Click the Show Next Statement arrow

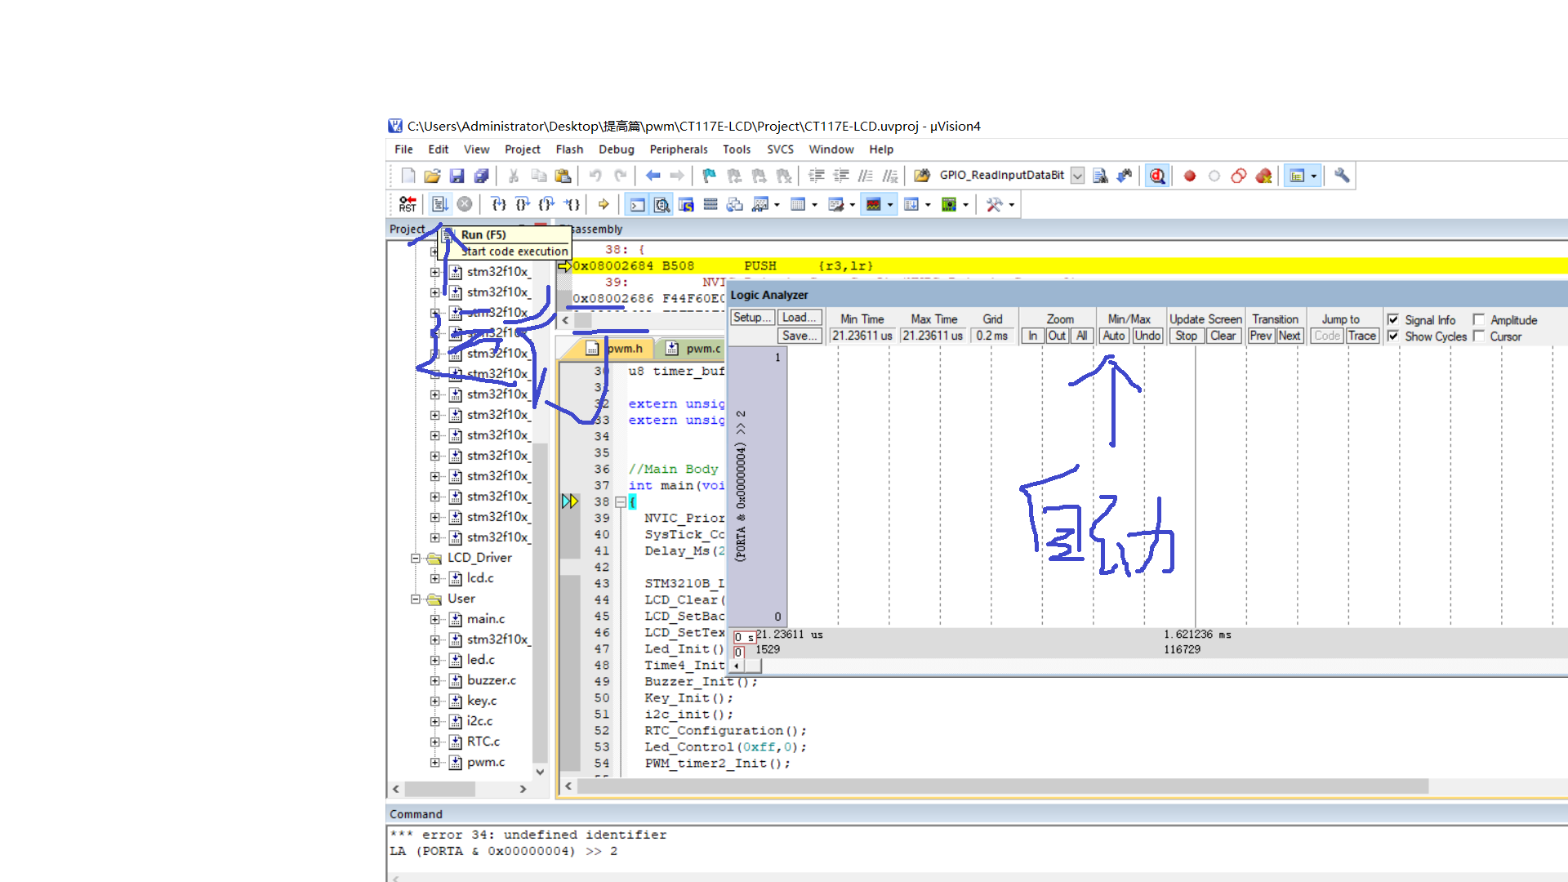coord(604,204)
